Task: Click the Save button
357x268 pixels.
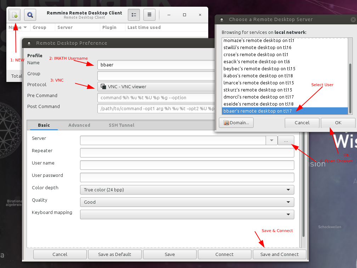Action: point(170,254)
